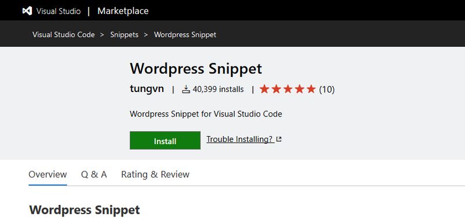Select the Wordpress Snippet breadcrumb

[185, 35]
